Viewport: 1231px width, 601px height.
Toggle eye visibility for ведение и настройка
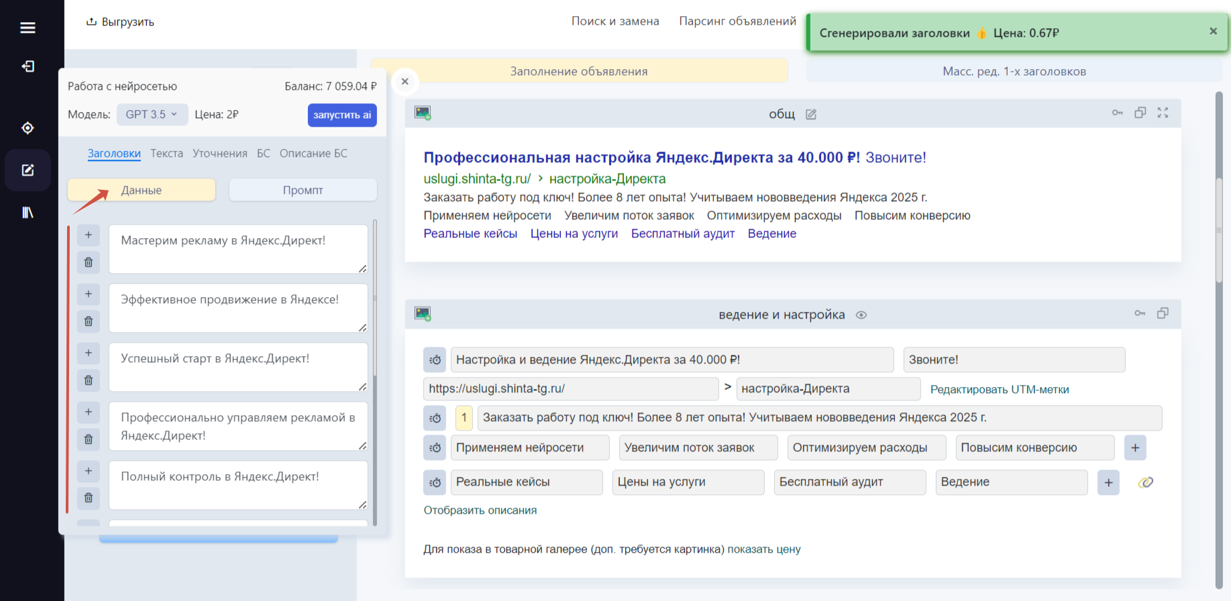pyautogui.click(x=861, y=315)
